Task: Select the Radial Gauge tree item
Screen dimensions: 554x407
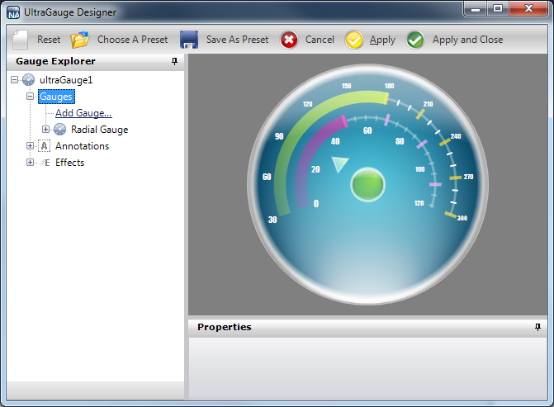Action: click(100, 130)
